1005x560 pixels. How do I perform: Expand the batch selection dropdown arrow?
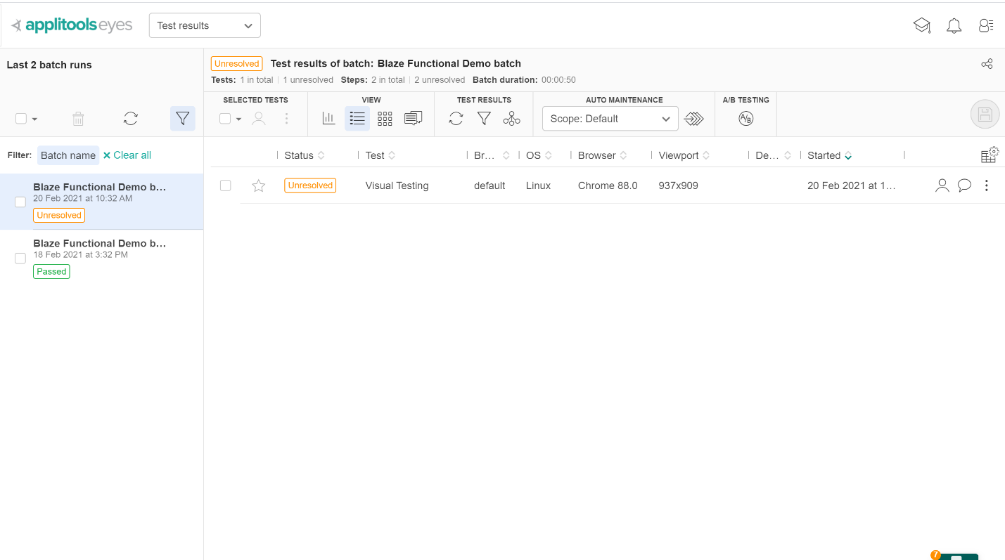coord(34,119)
